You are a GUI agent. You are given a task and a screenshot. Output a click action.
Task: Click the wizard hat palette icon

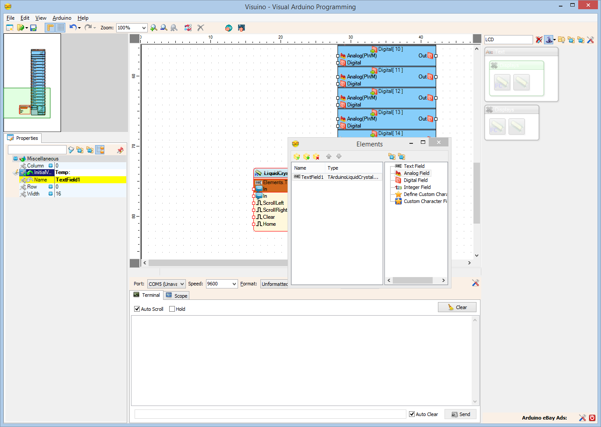pyautogui.click(x=549, y=39)
